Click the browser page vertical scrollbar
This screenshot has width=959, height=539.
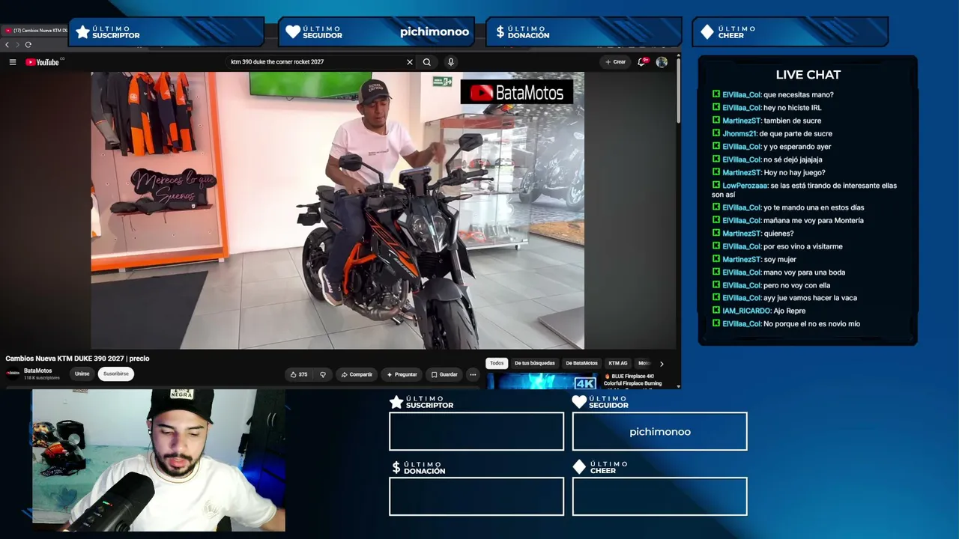point(678,90)
